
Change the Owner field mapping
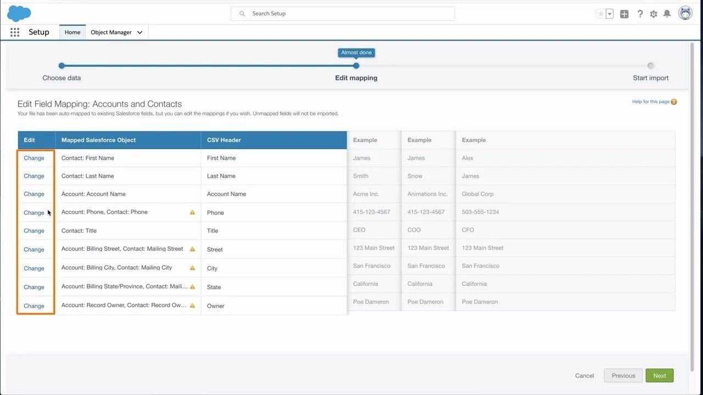click(x=34, y=306)
